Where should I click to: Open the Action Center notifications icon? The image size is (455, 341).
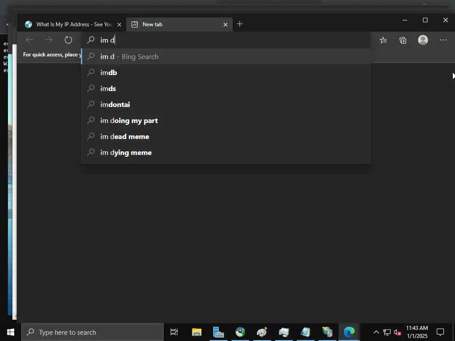(x=440, y=332)
